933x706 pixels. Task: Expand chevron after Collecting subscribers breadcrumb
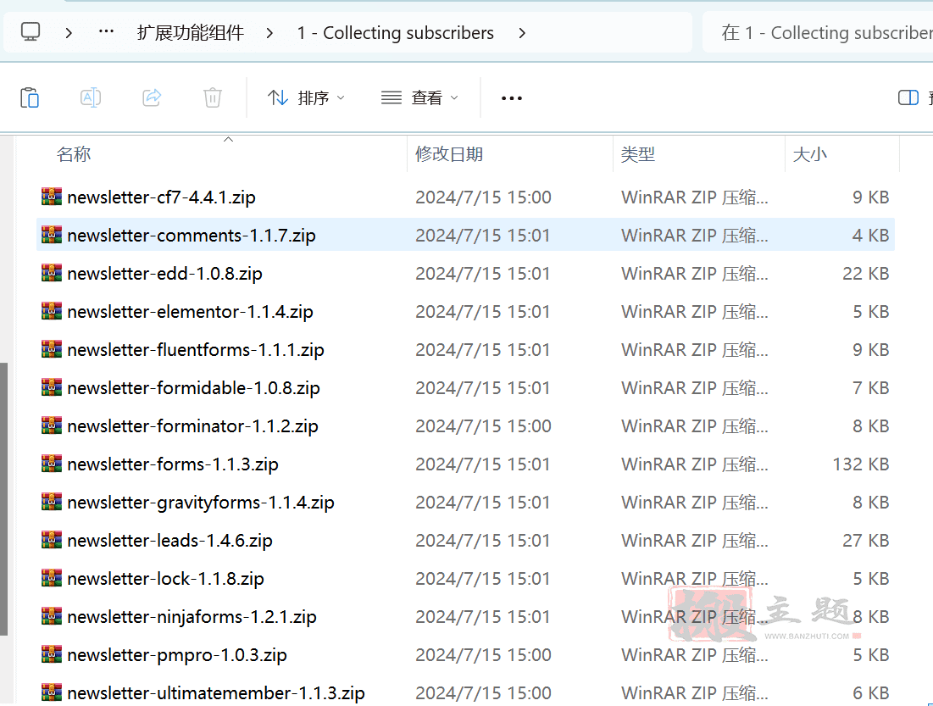click(522, 33)
